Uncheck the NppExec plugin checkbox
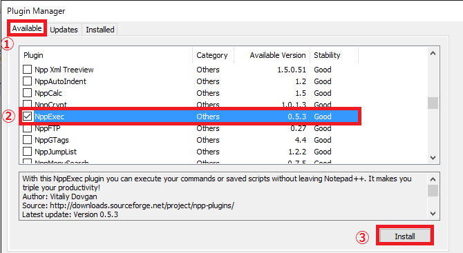The width and height of the screenshot is (463, 253). pos(27,117)
